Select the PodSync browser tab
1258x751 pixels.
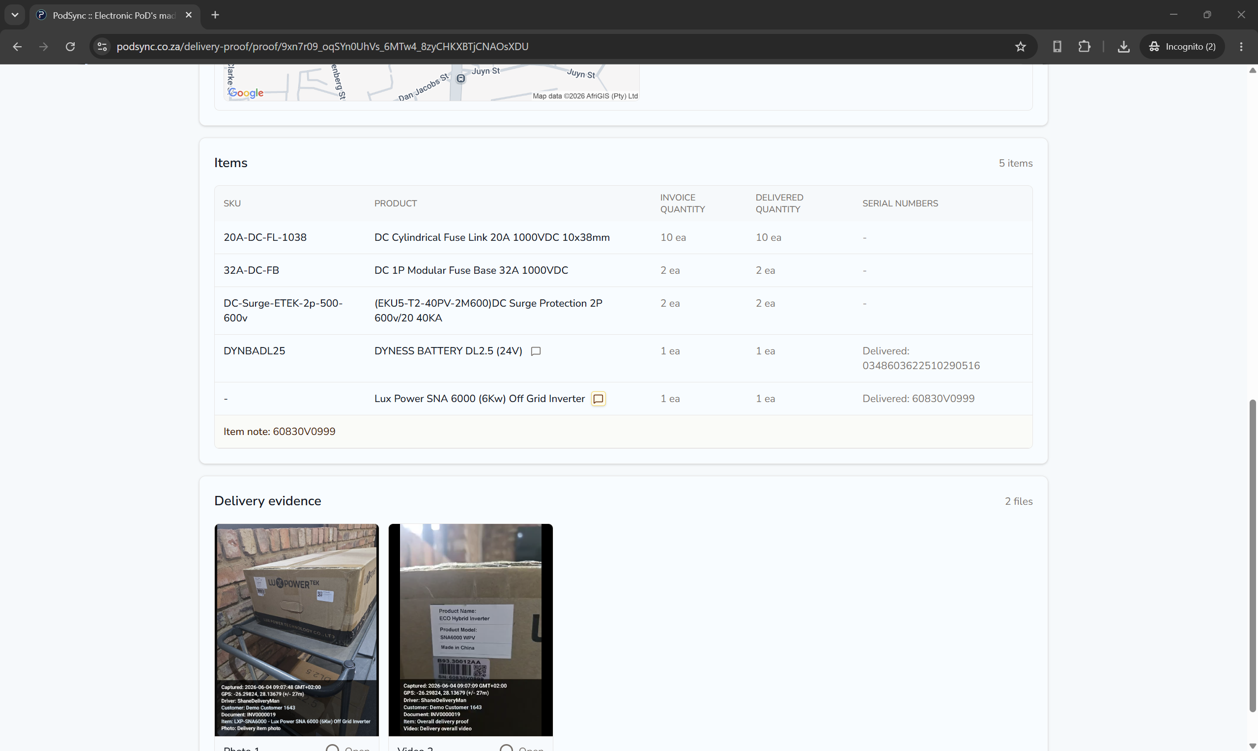click(x=115, y=15)
